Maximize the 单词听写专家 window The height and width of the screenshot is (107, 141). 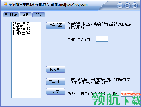click(x=127, y=5)
